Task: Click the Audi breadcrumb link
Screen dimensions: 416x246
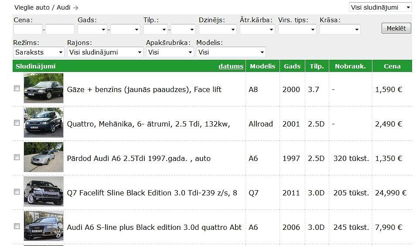Action: click(x=63, y=7)
